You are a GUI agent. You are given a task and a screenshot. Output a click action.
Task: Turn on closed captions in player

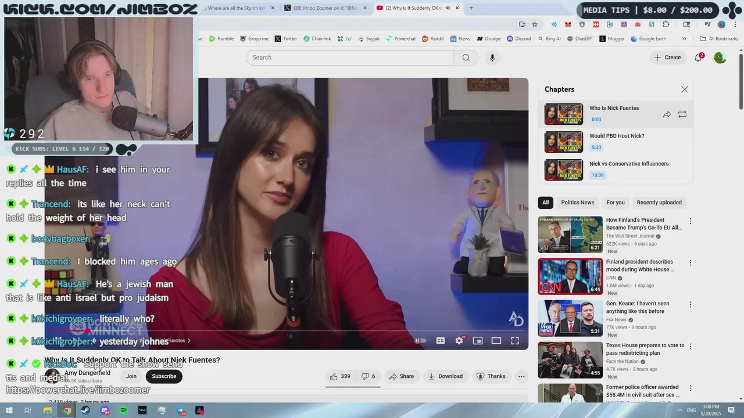click(x=441, y=341)
